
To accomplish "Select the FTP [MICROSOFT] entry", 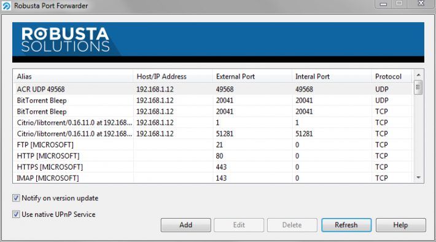I will click(212, 144).
